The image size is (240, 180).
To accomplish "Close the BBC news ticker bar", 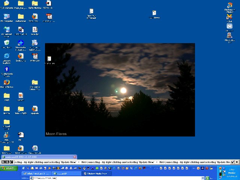I will click(x=237, y=162).
